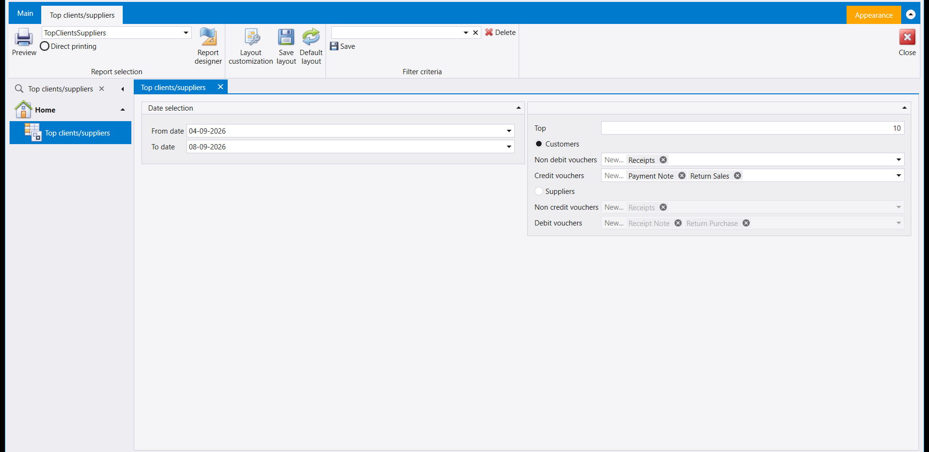Expand the Non debit vouchers dropdown
The height and width of the screenshot is (452, 929).
899,160
